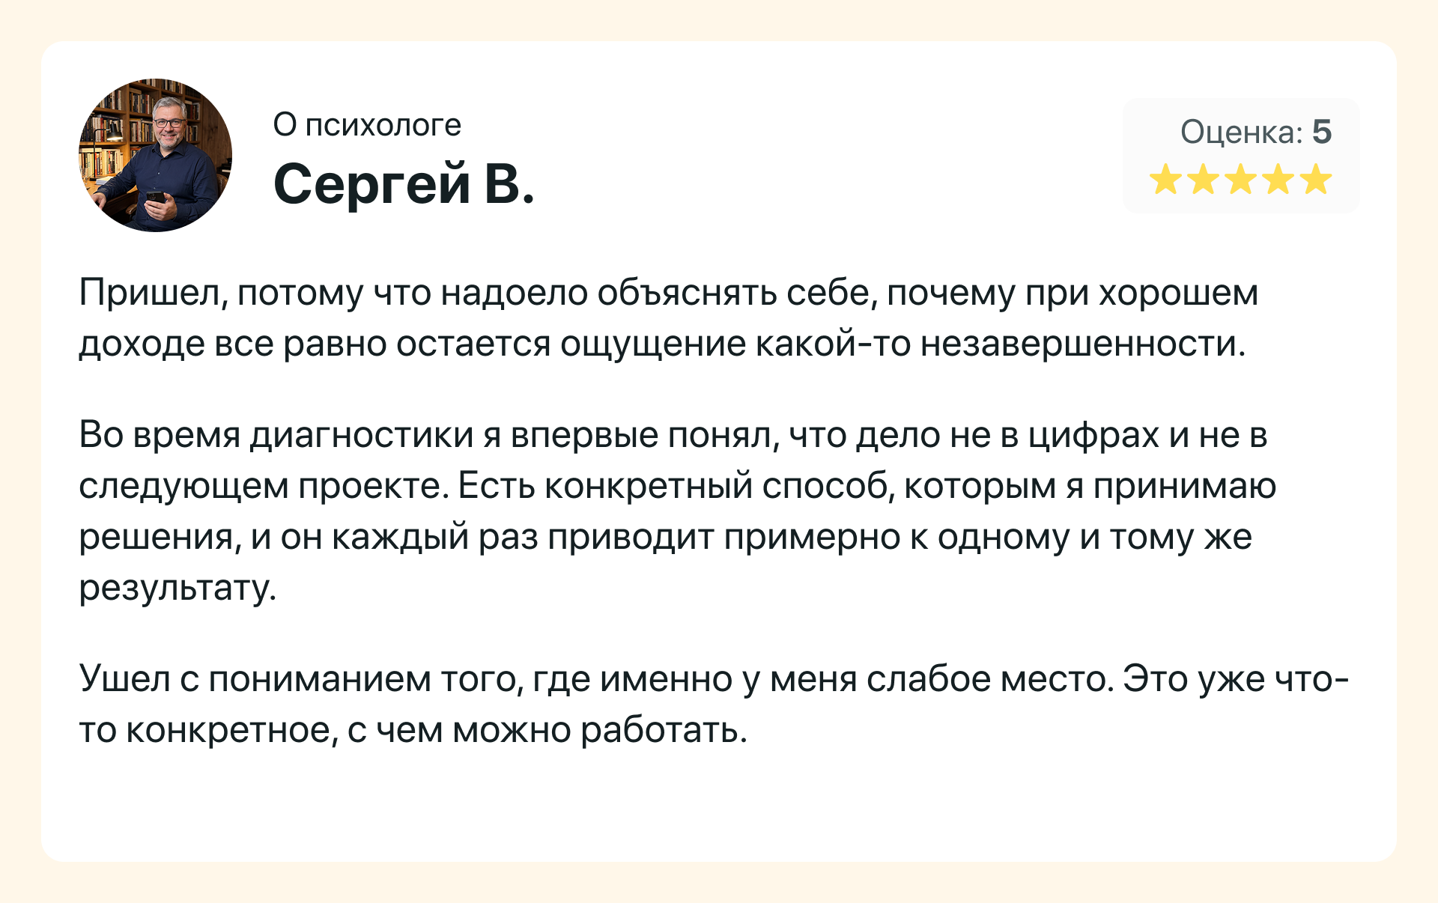Viewport: 1438px width, 903px height.
Task: Open the name heading Сергей В.
Action: 404,183
